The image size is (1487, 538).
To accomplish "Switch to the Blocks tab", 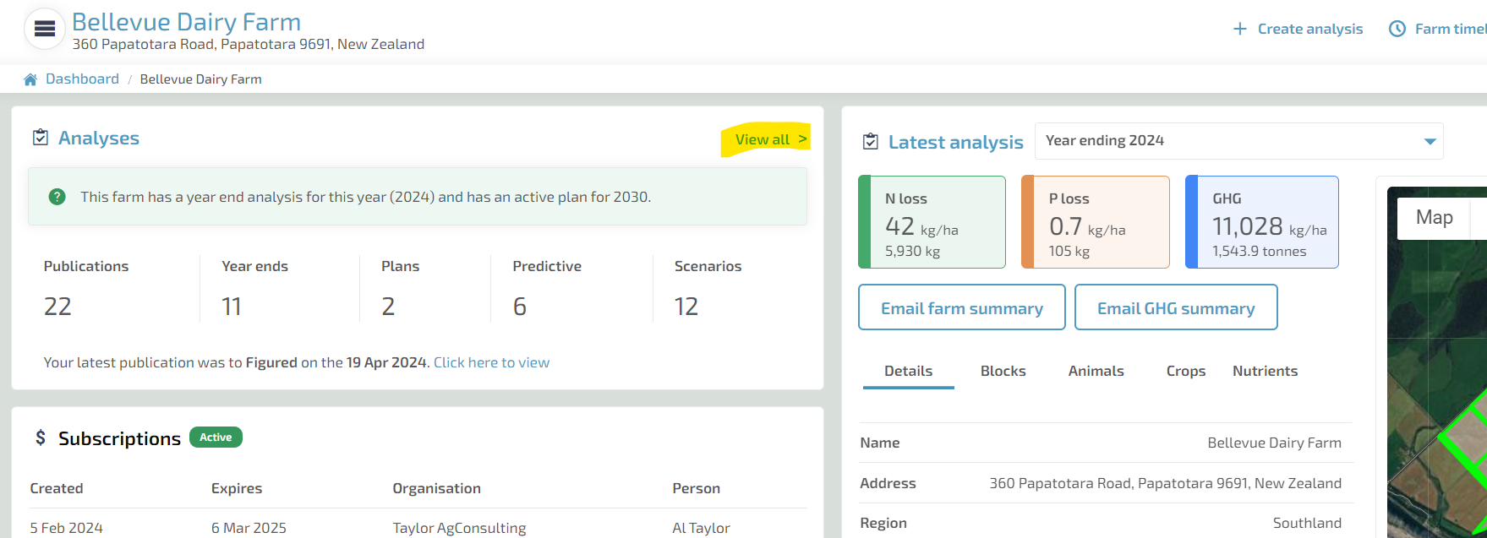I will (x=1003, y=372).
